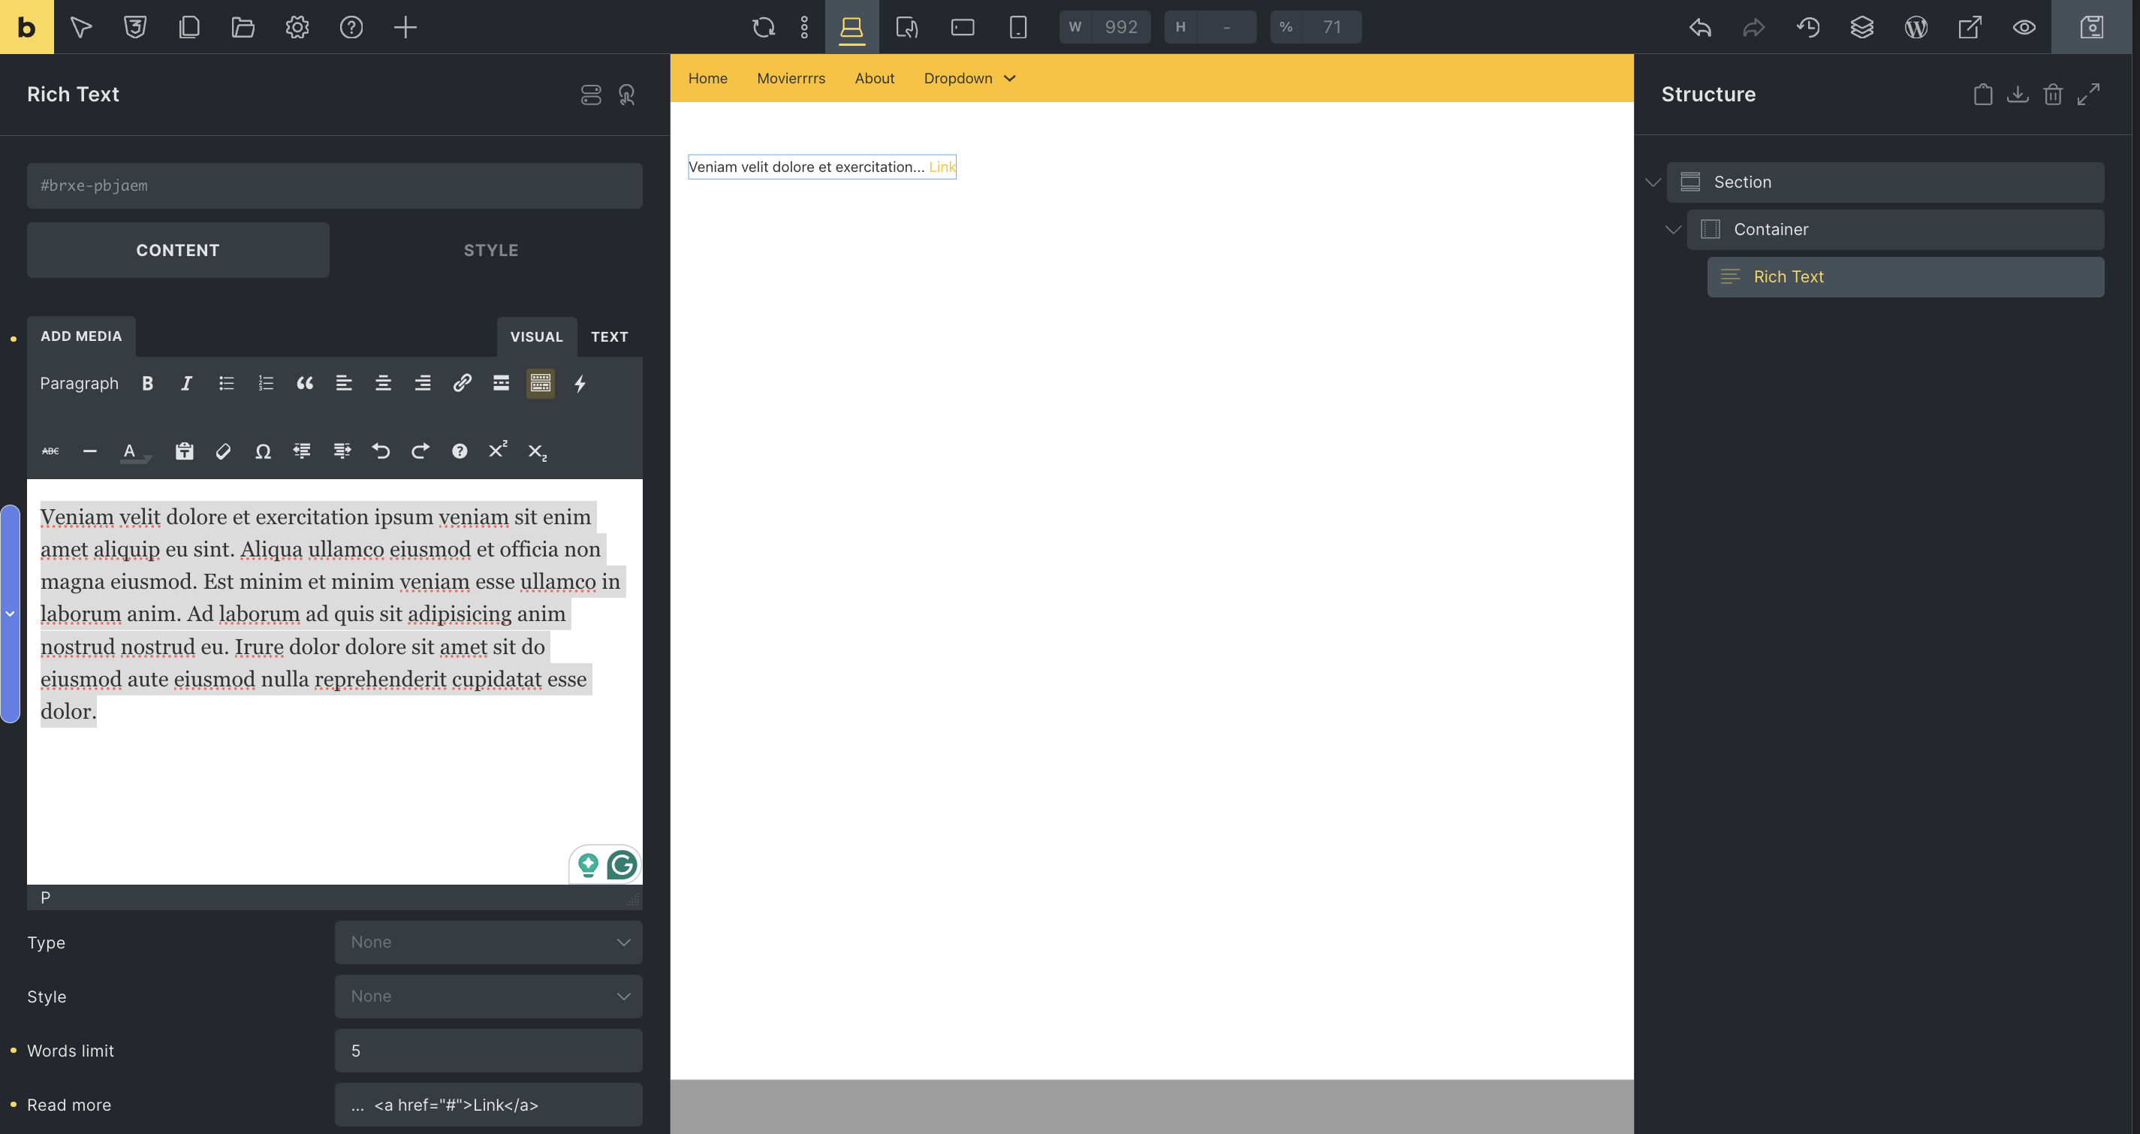Open the three-dot breakpoint options
Image resolution: width=2140 pixels, height=1134 pixels.
[804, 28]
